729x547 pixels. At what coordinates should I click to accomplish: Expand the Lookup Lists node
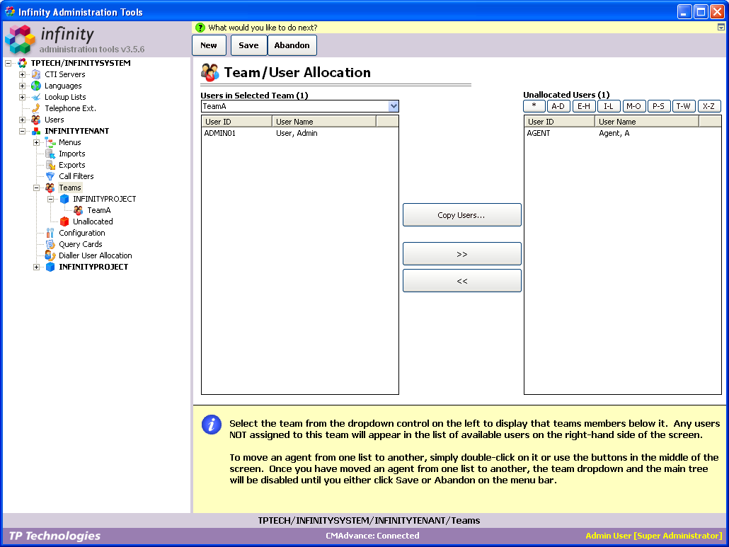click(22, 97)
